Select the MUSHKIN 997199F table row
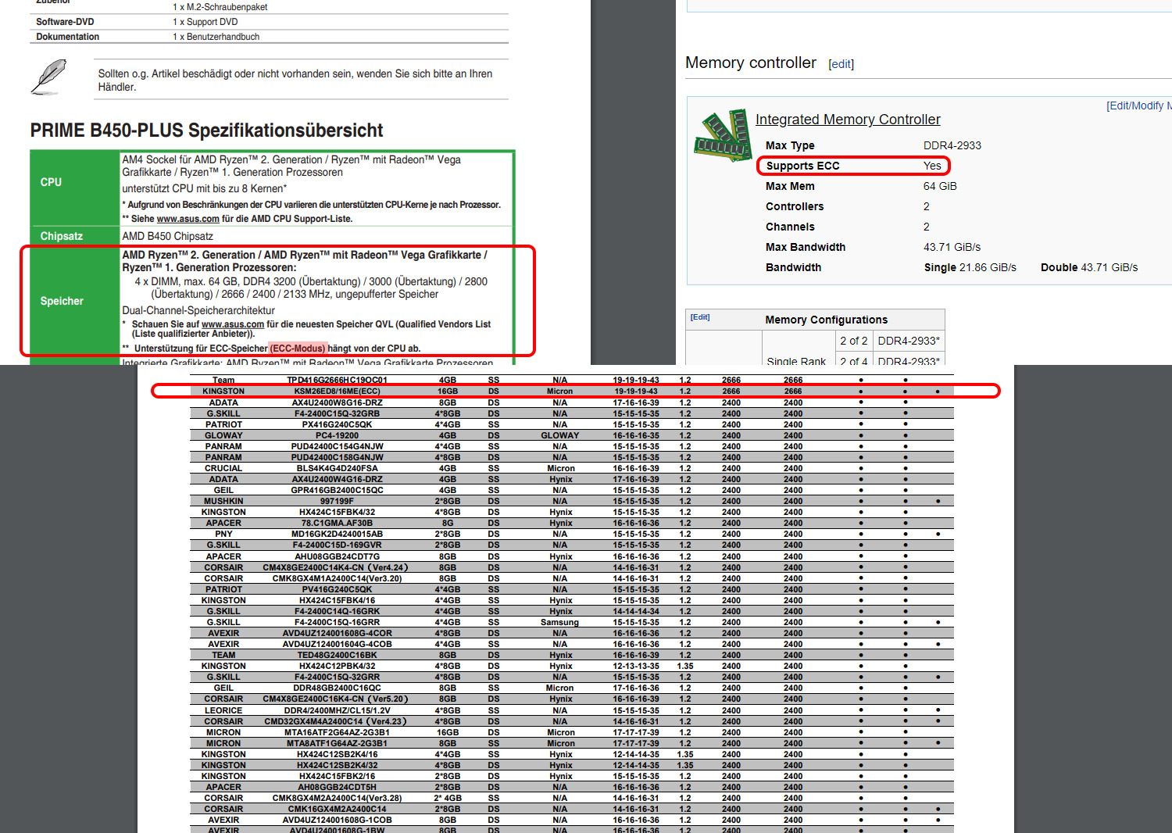The height and width of the screenshot is (833, 1172). coord(571,502)
